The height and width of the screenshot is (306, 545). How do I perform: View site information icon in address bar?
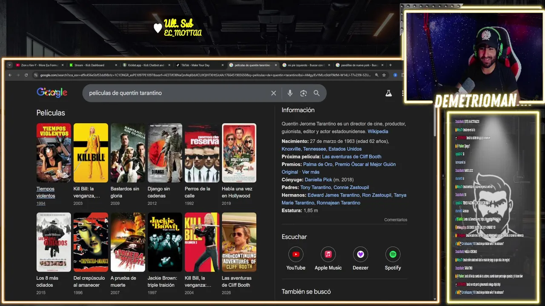[36, 75]
